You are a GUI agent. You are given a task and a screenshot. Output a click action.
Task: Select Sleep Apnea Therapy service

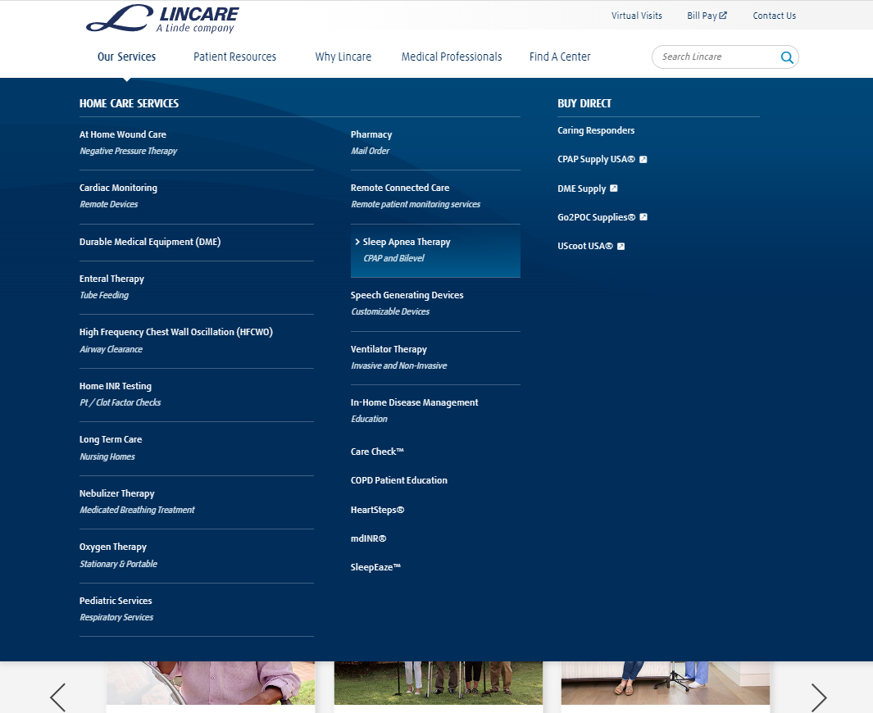pyautogui.click(x=407, y=242)
